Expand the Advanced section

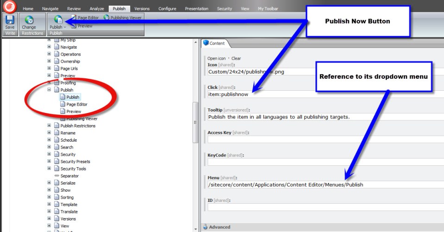219,227
